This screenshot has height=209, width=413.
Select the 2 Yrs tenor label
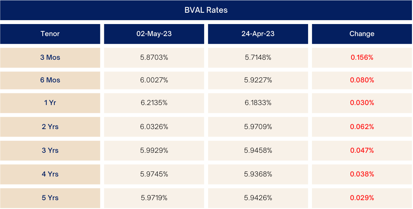(x=50, y=127)
